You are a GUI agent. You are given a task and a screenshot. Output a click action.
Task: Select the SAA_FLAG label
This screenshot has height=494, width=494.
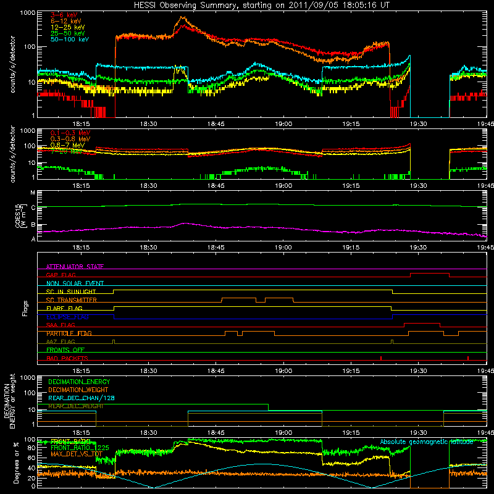(x=61, y=325)
